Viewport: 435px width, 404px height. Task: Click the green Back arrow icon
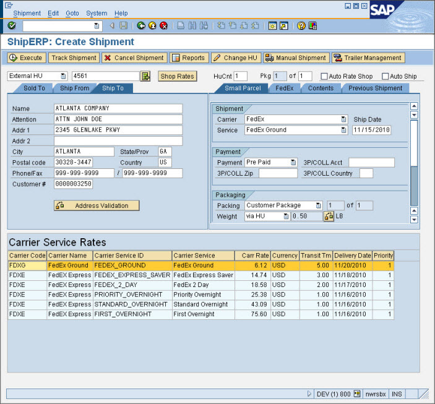[x=141, y=26]
